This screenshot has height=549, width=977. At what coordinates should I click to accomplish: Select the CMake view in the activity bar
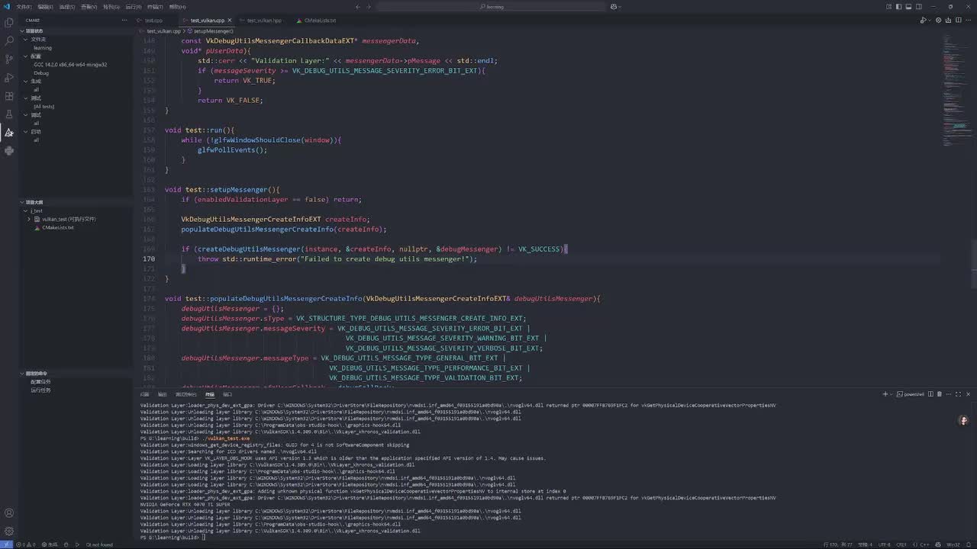tap(9, 133)
